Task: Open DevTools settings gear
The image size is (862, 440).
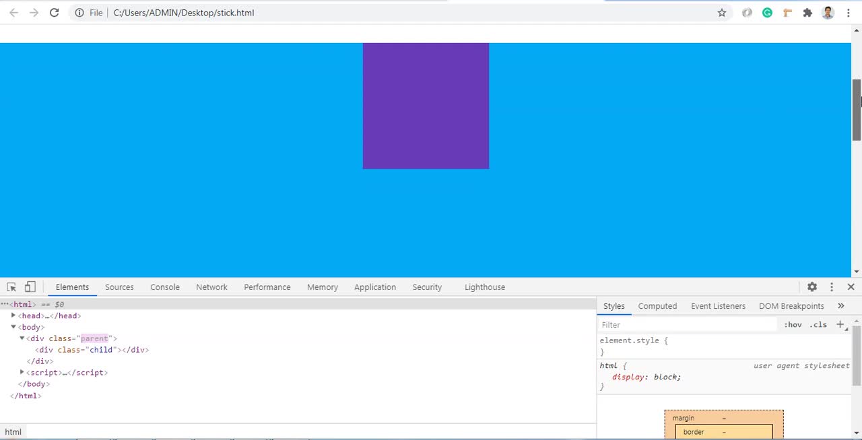Action: [x=812, y=287]
